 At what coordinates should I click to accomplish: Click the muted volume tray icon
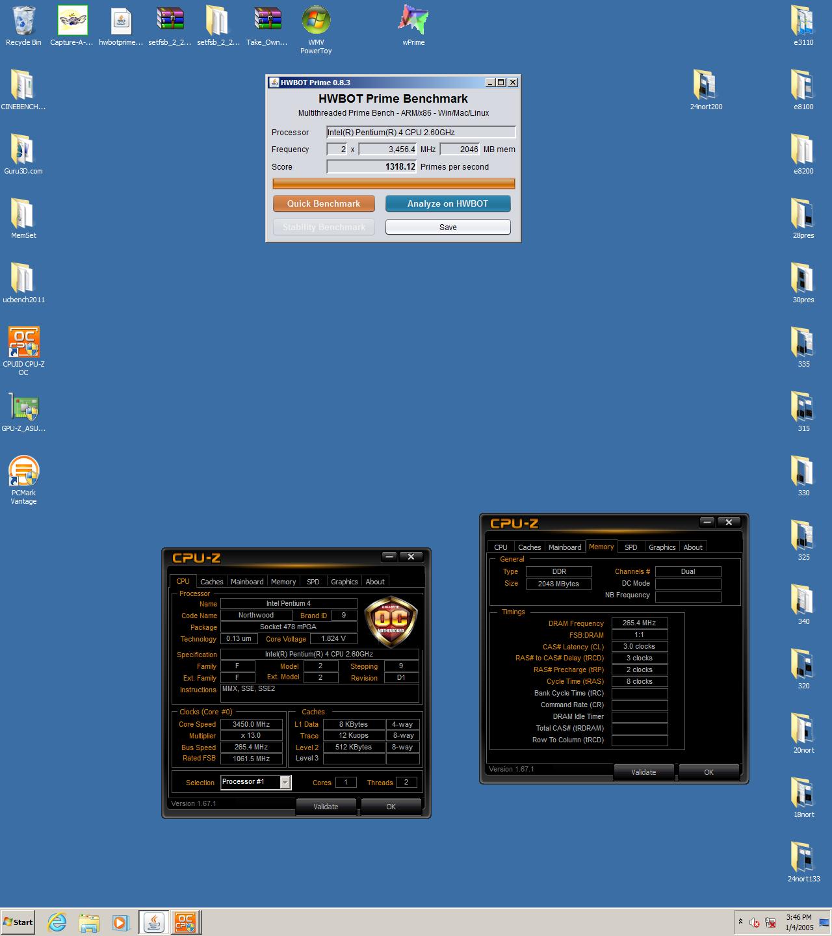755,922
